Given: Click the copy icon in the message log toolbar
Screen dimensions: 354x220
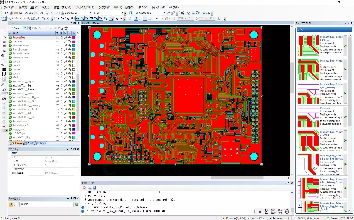Looking at the screenshot, I should coord(89,188).
